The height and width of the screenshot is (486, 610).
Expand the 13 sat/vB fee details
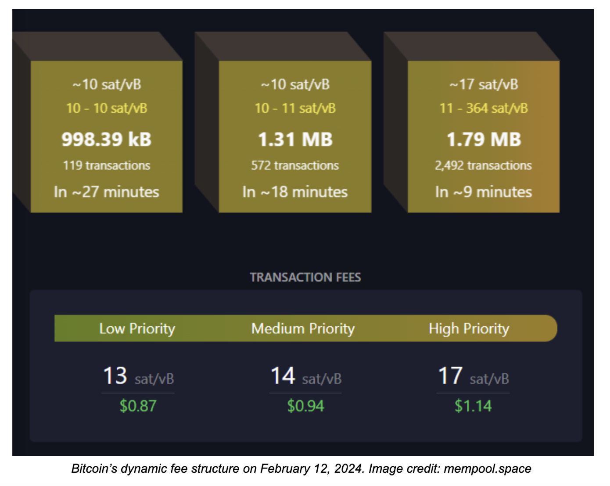click(x=137, y=376)
